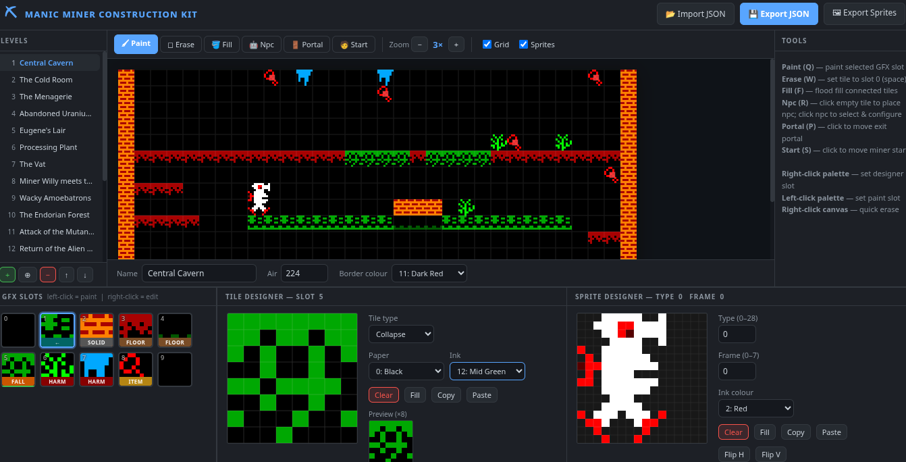Image resolution: width=906 pixels, height=462 pixels.
Task: Choose GFX slot 3 red FLOOR tile
Action: [135, 330]
